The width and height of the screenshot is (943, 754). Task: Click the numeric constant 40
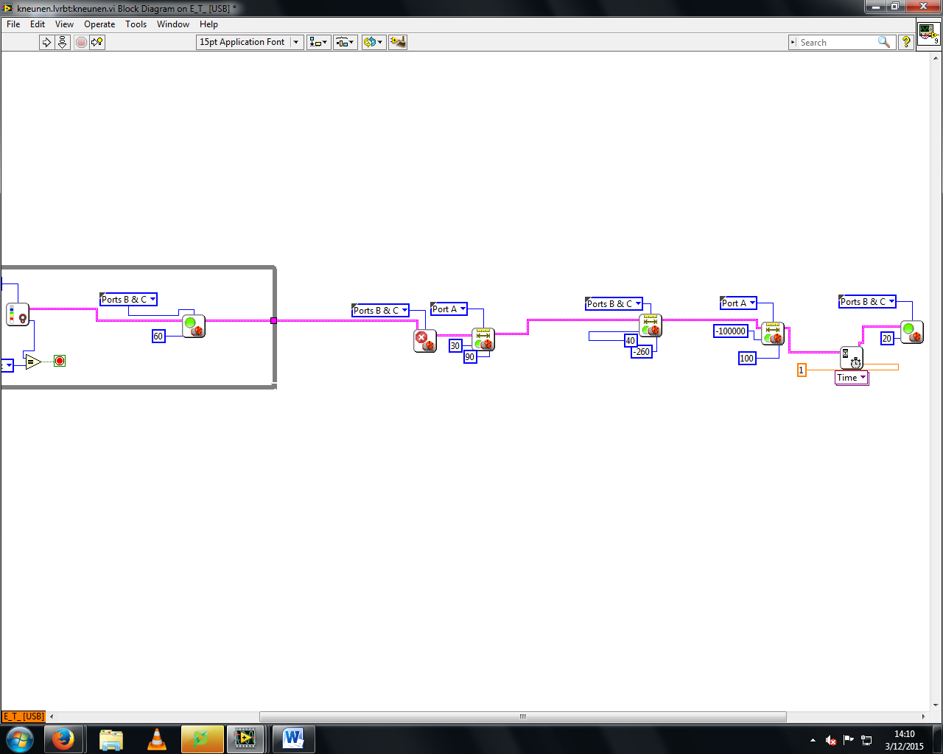click(631, 340)
